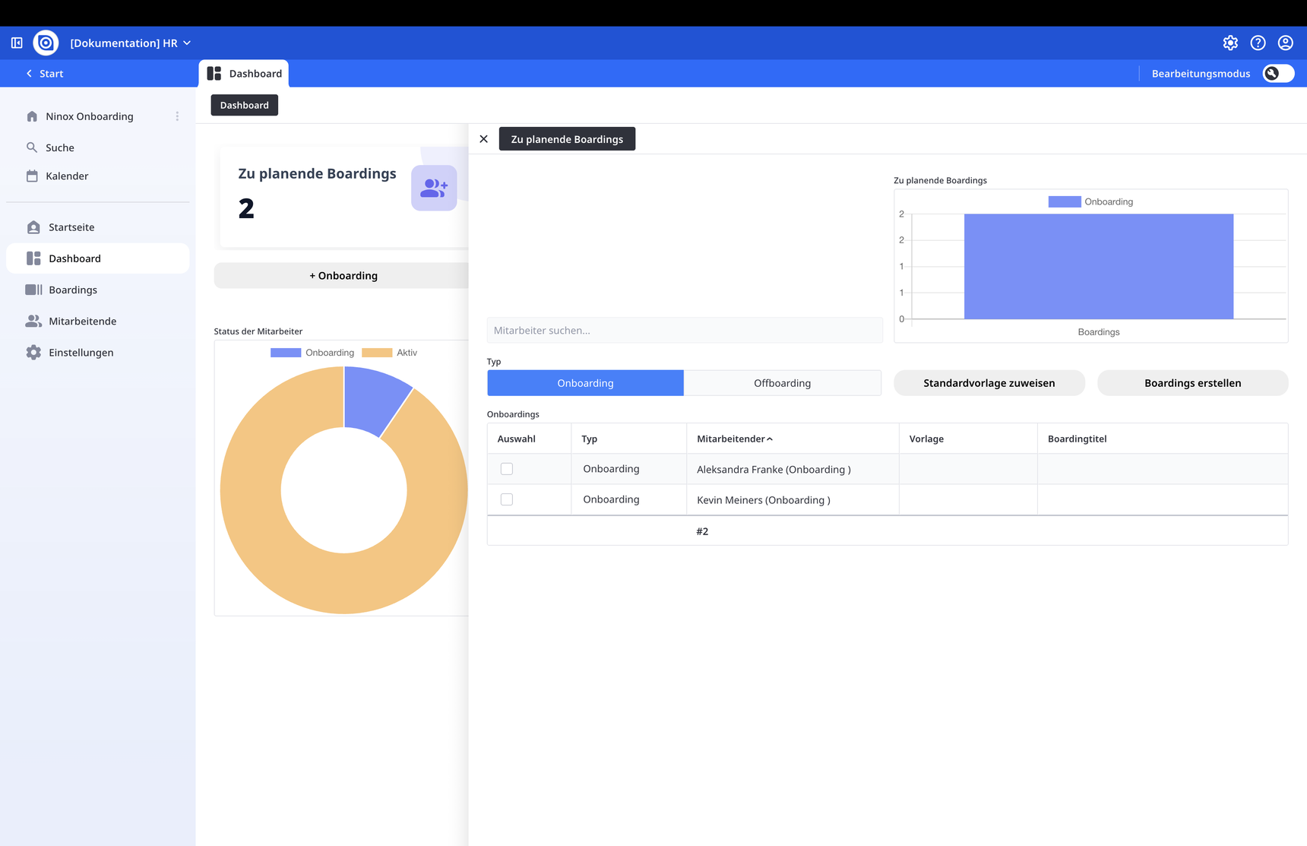Image resolution: width=1307 pixels, height=846 pixels.
Task: Toggle Bearbeitungsmodus switch
Action: point(1277,73)
